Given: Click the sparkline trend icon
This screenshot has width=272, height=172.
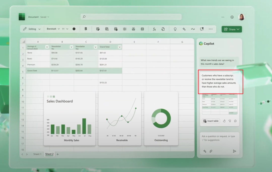Looking at the screenshot, I should tap(193, 29).
